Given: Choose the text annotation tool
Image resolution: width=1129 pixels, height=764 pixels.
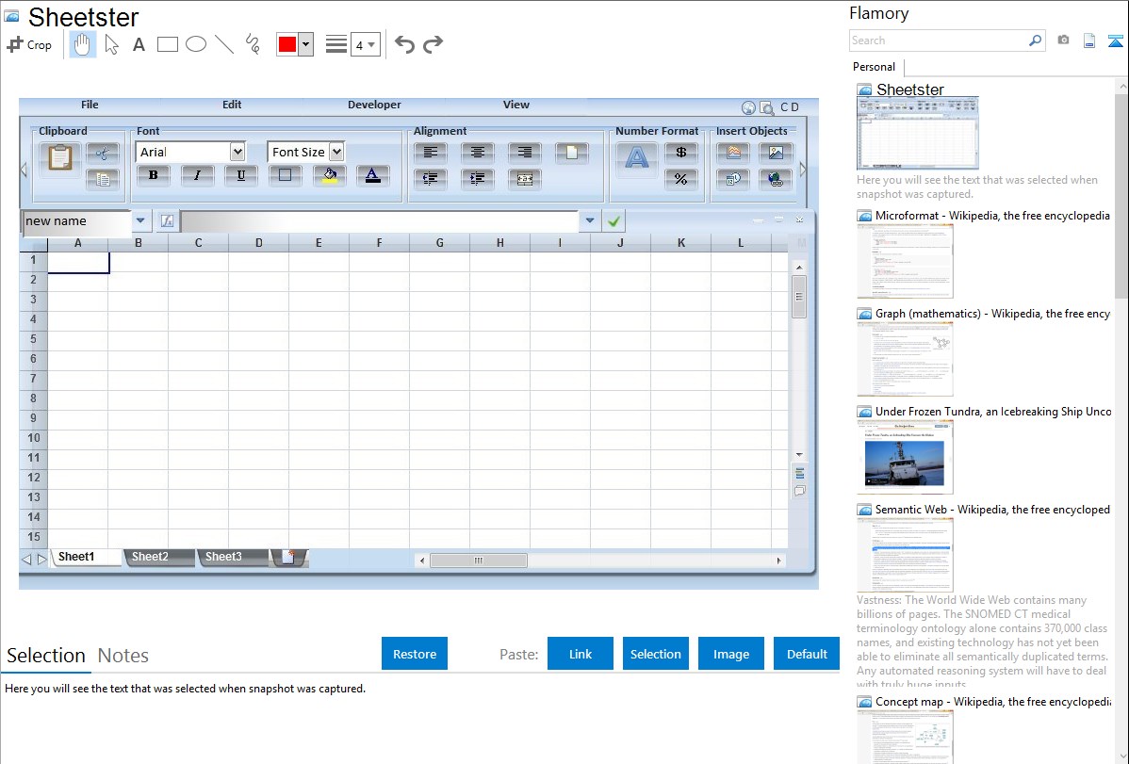Looking at the screenshot, I should [x=139, y=44].
